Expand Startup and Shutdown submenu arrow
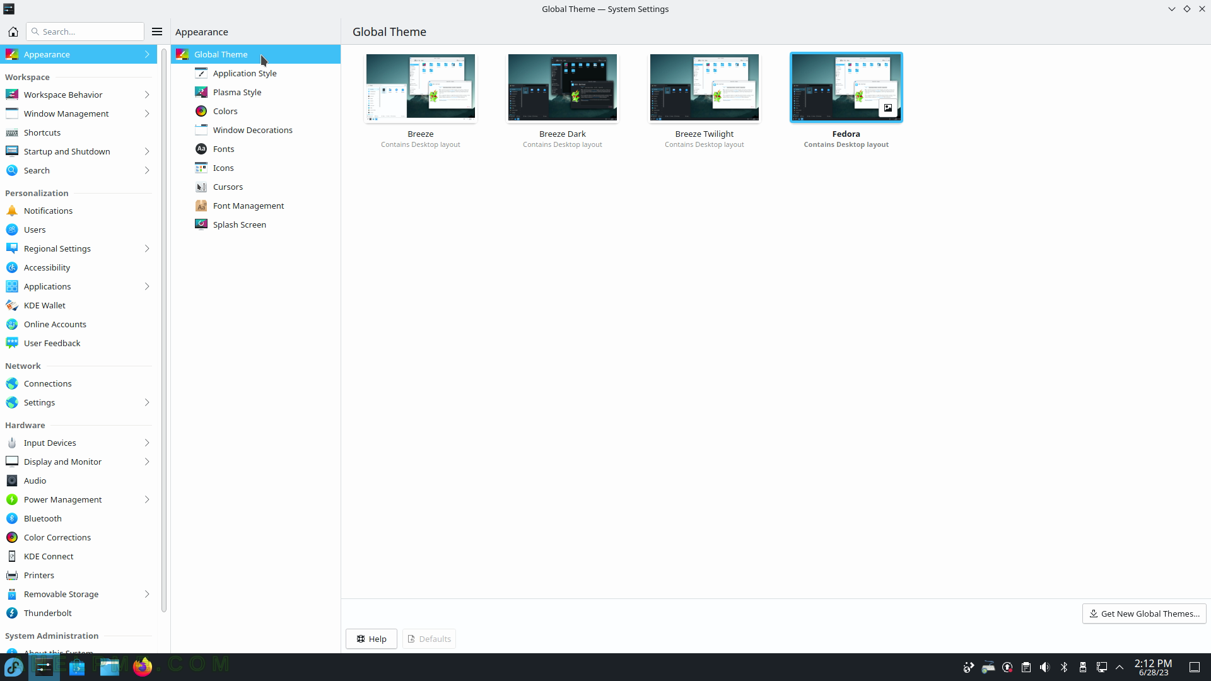1211x681 pixels. tap(147, 151)
